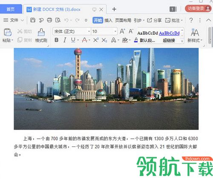Click the Export to PDF icon
The image size is (213, 179).
tap(41, 20)
